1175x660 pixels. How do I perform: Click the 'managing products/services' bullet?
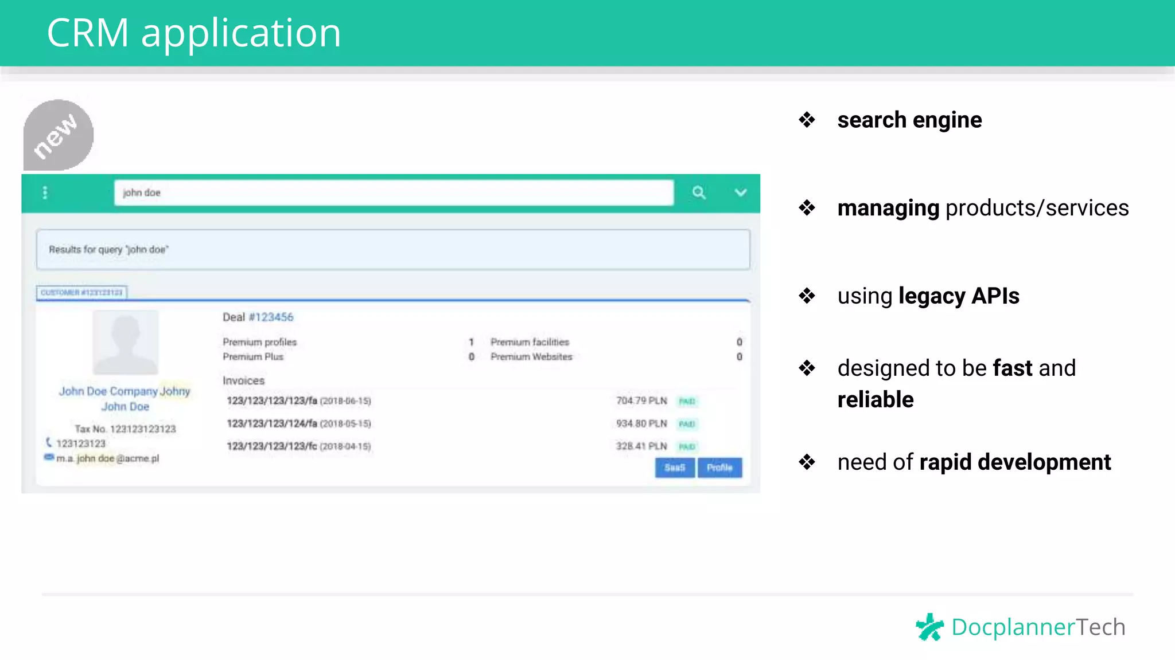pos(983,208)
